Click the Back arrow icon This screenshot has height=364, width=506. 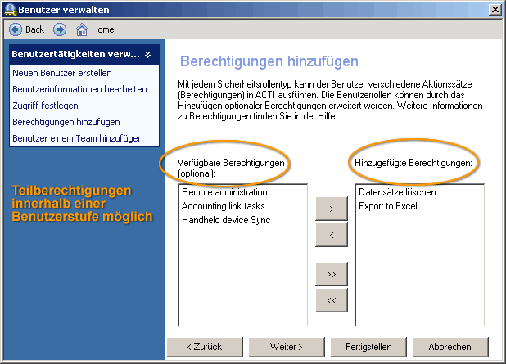click(x=15, y=29)
